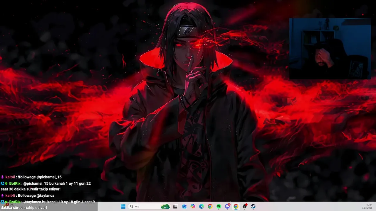Click kait4i's !followage @pichamsi_15 message
376x211 pixels.
(x=31, y=177)
